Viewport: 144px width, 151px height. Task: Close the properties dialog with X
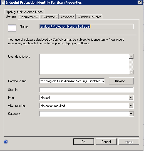click(x=140, y=2)
